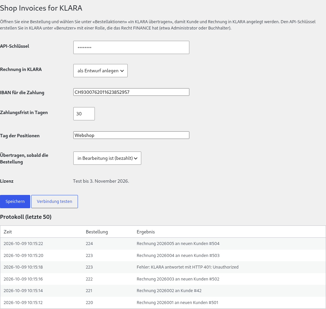
Task: Select the Ergebnis column header
Action: pyautogui.click(x=146, y=232)
